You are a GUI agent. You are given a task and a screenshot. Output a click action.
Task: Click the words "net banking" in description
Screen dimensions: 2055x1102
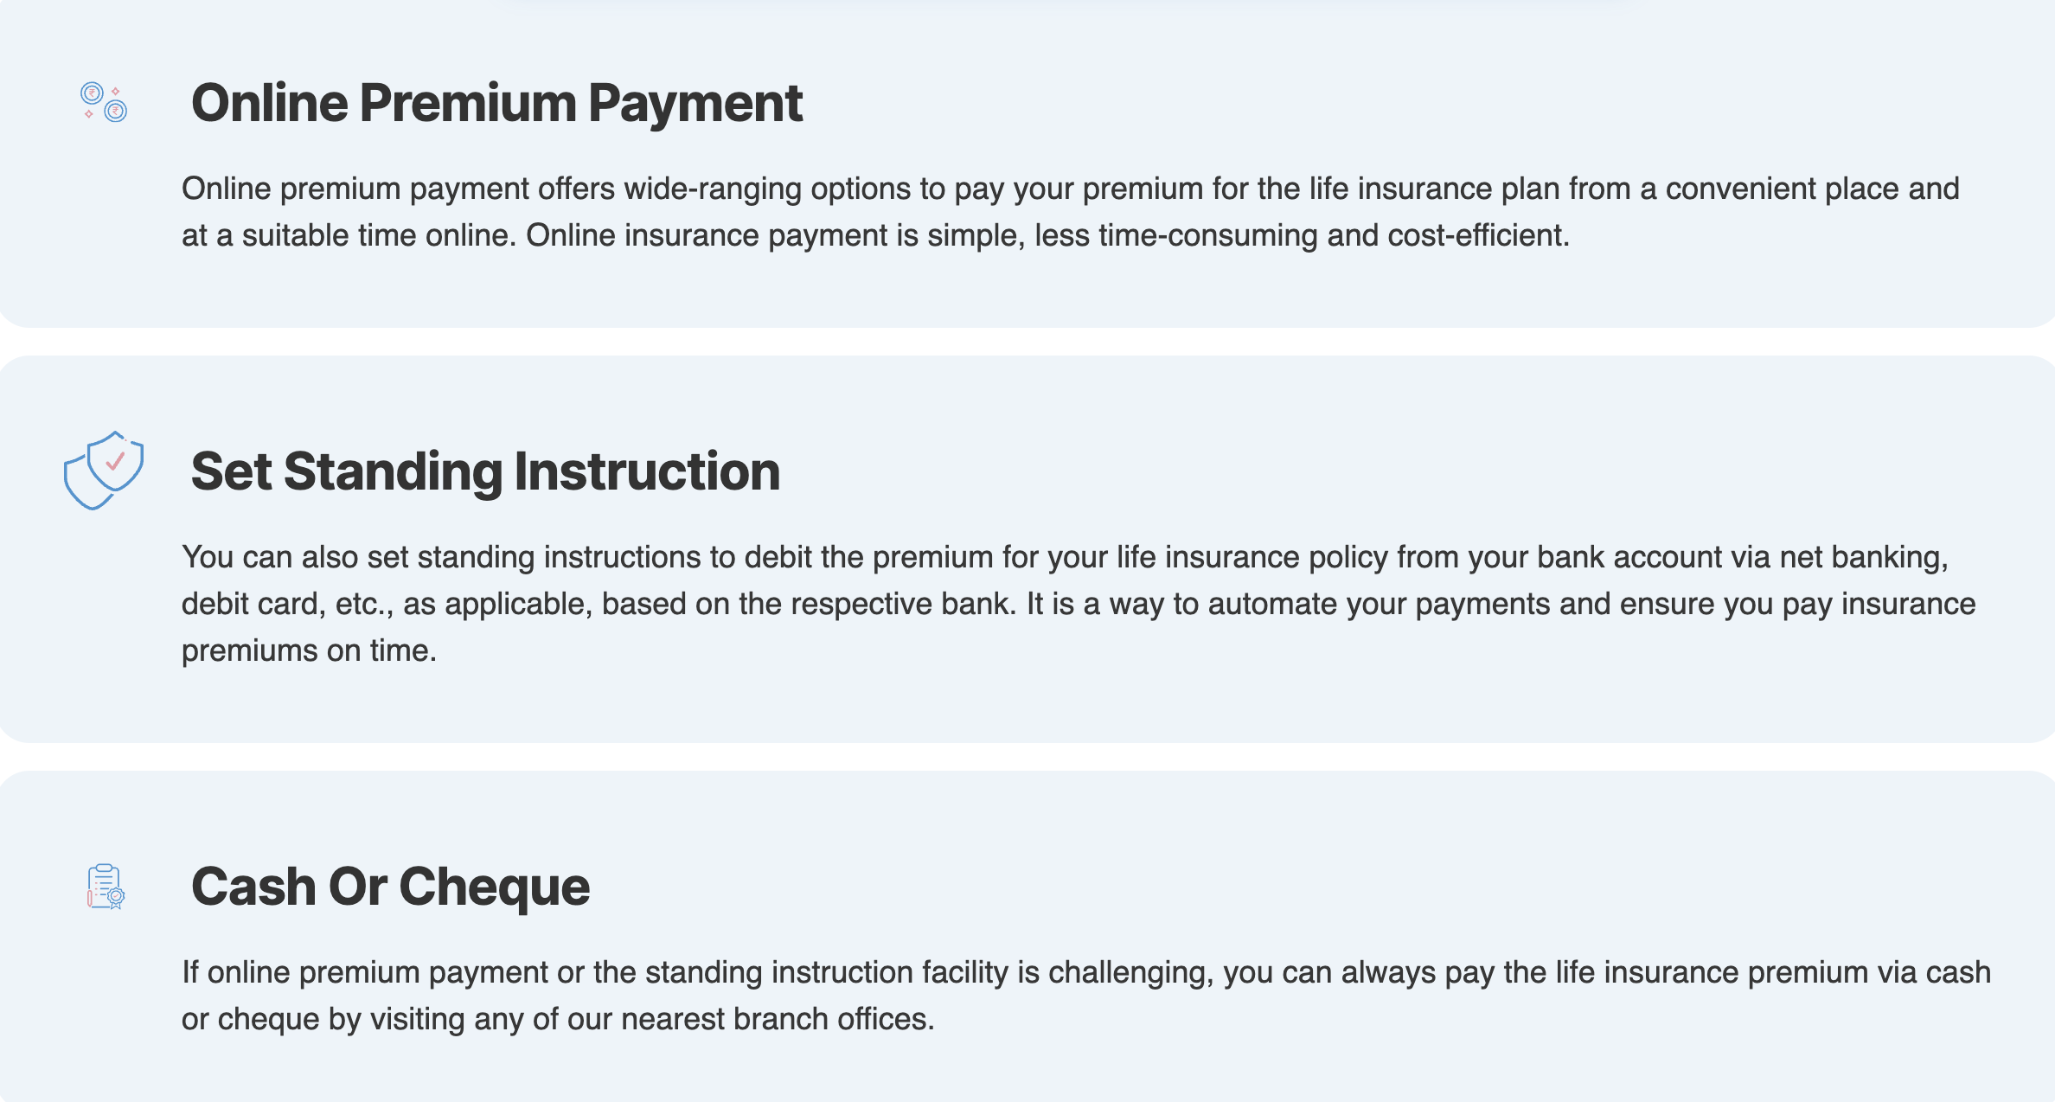[1862, 557]
